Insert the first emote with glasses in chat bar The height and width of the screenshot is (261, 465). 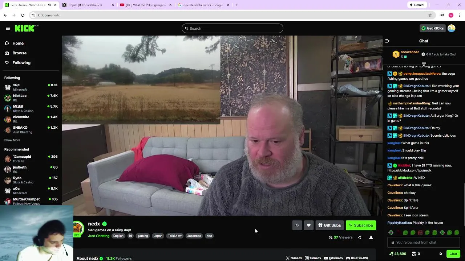point(391,233)
